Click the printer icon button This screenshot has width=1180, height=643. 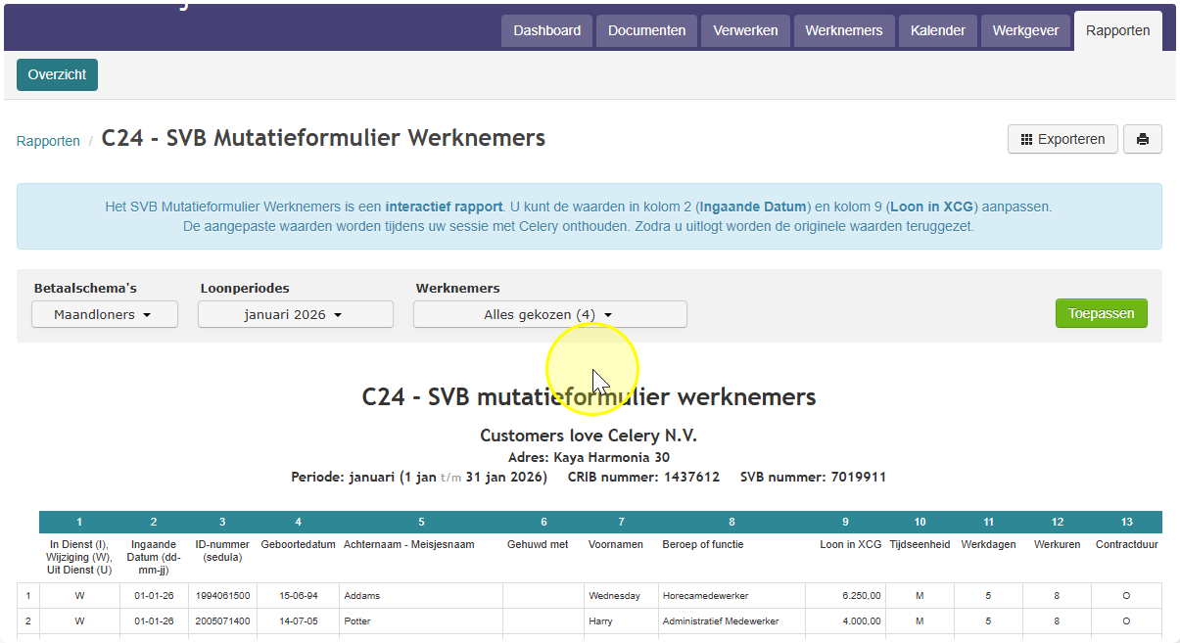pyautogui.click(x=1142, y=139)
